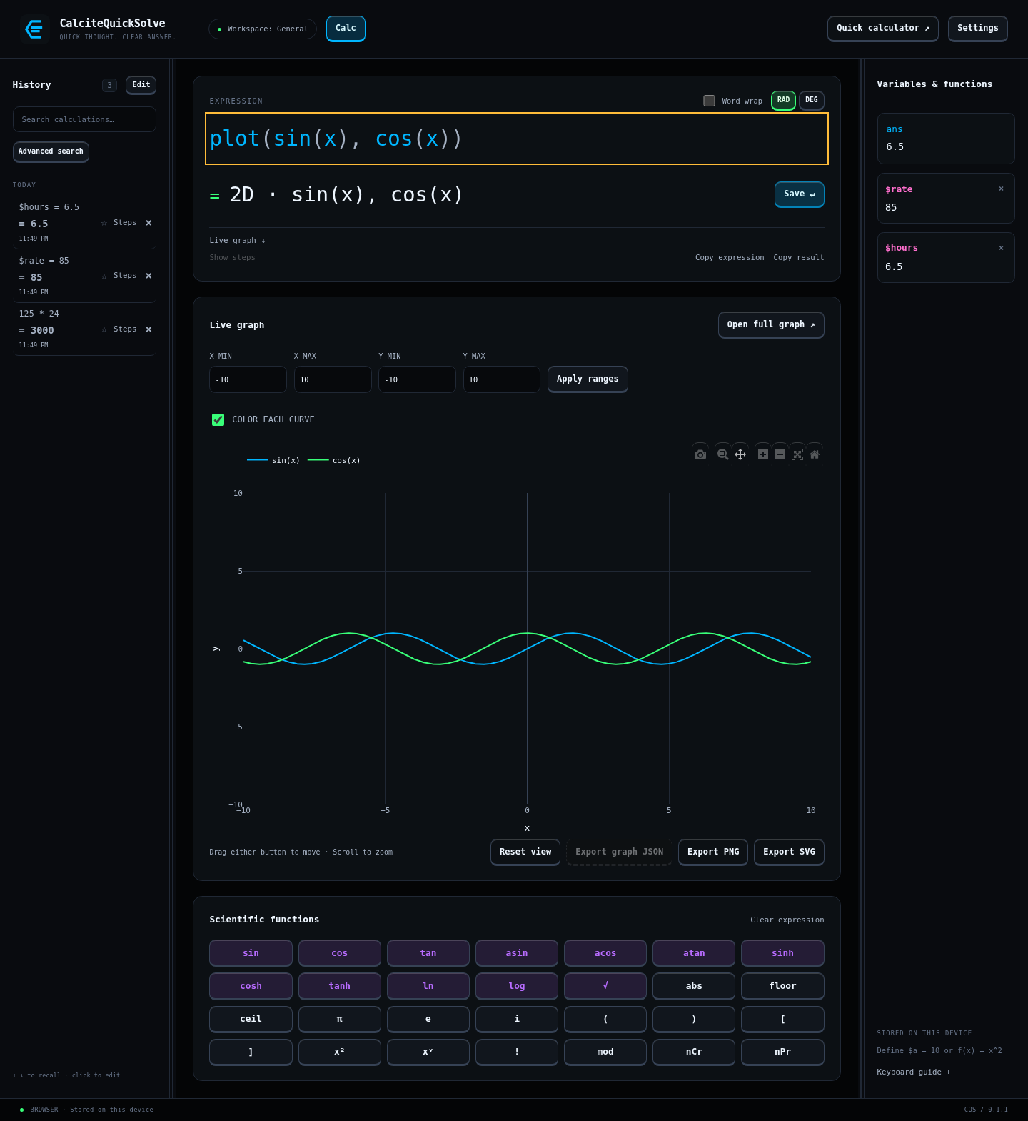Image resolution: width=1028 pixels, height=1121 pixels.
Task: Remove the 125 * 24 history entry
Action: click(x=148, y=329)
